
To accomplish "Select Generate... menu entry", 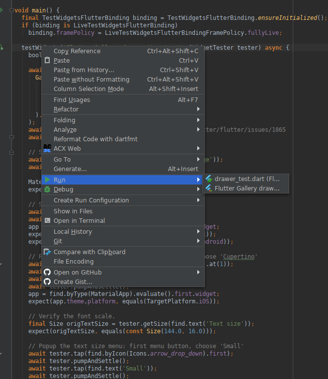I will [x=123, y=169].
